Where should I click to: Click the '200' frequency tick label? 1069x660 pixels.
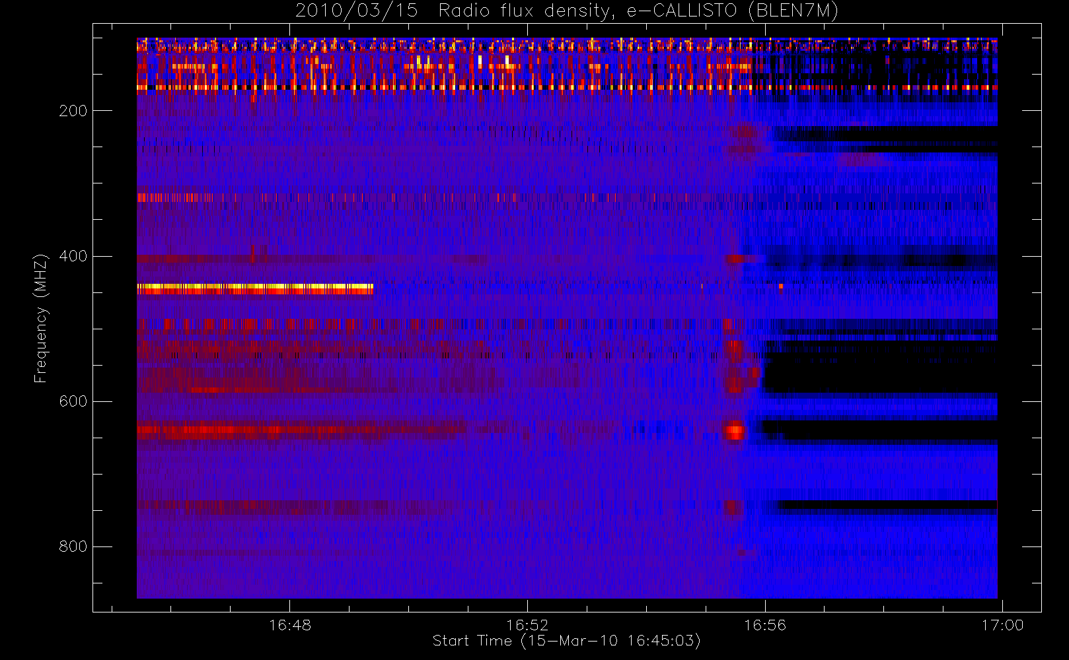73,111
